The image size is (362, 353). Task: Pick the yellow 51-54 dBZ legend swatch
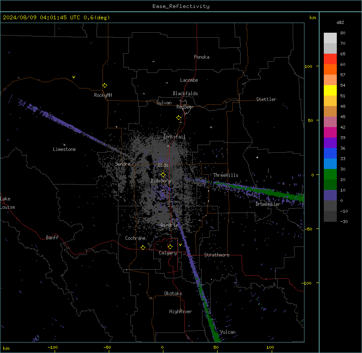pyautogui.click(x=330, y=90)
